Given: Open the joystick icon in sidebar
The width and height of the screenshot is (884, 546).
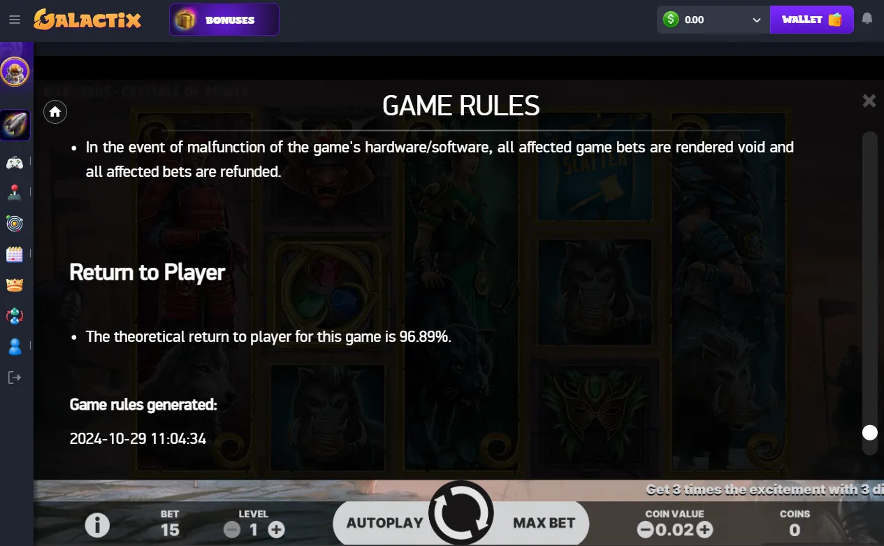Looking at the screenshot, I should point(15,193).
